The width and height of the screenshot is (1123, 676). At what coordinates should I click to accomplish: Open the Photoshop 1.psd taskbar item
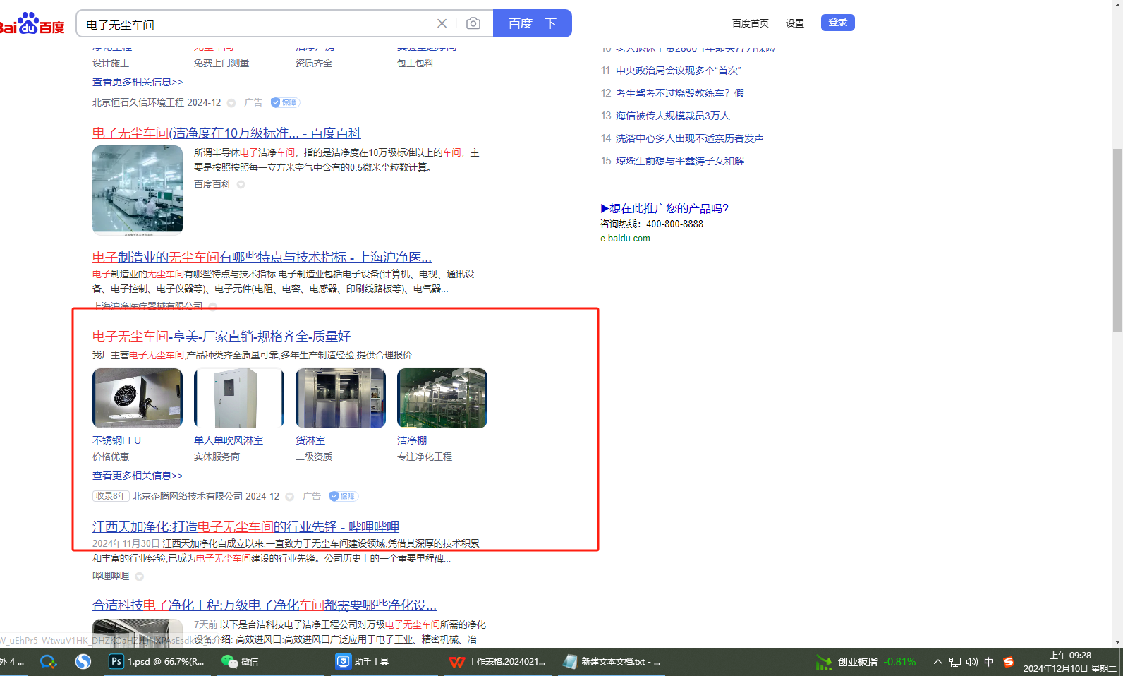click(157, 662)
